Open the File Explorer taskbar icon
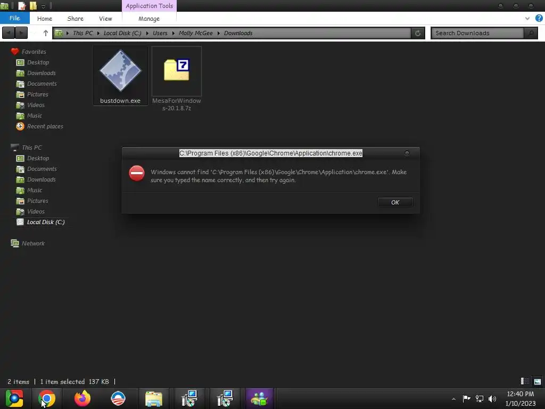The image size is (545, 409). tap(154, 398)
